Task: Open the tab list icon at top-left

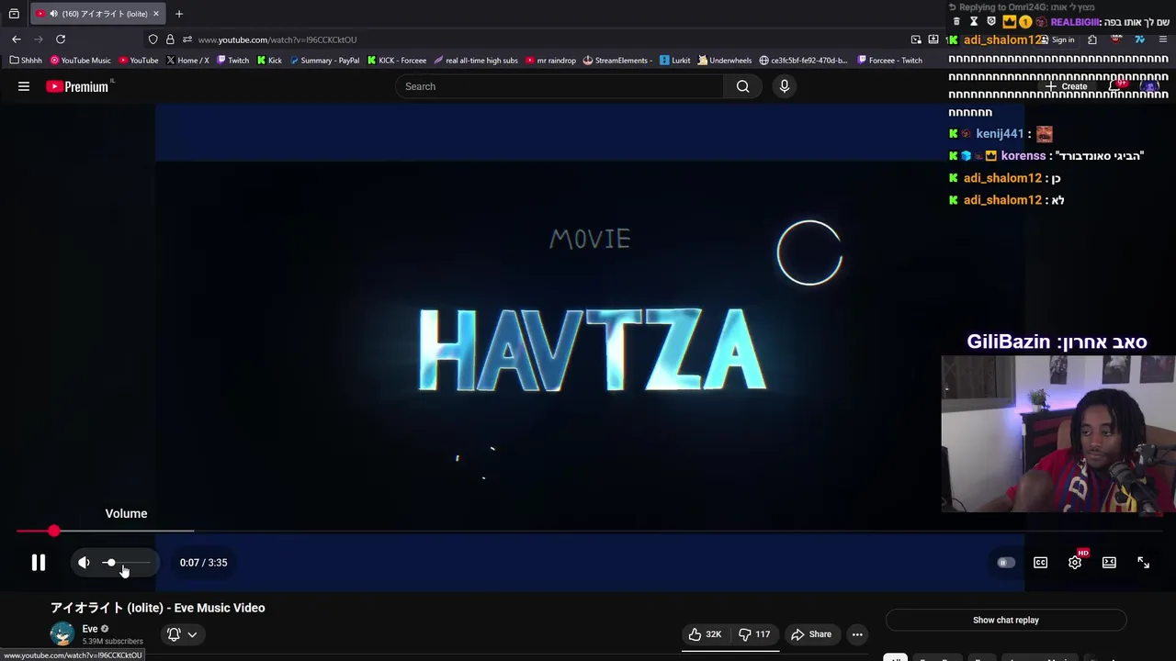Action: point(14,14)
